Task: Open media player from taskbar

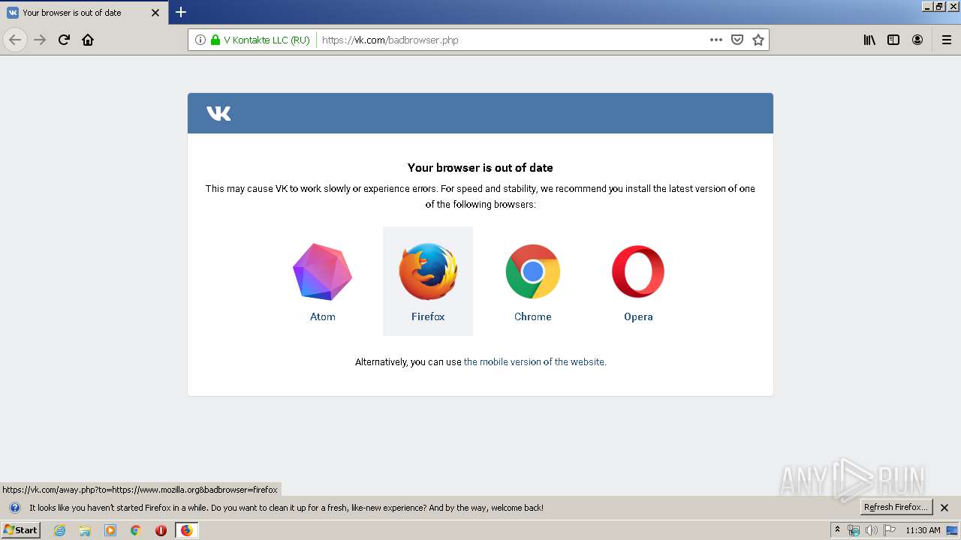Action: pos(110,530)
